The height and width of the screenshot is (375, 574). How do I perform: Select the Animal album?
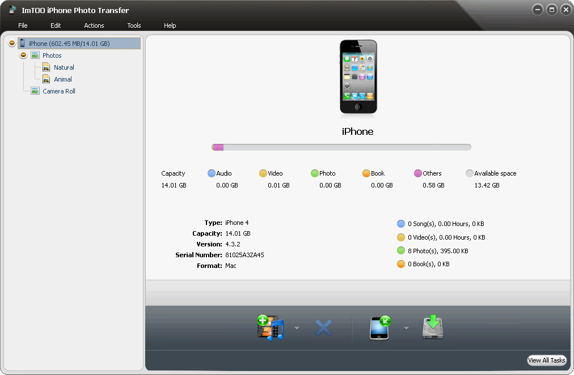coord(63,79)
